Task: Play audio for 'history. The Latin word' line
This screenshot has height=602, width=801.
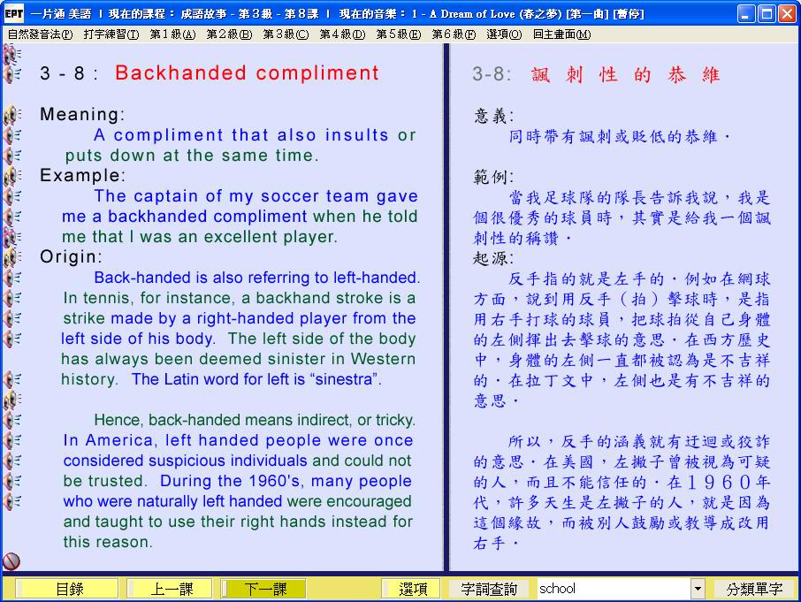Action: (x=11, y=379)
